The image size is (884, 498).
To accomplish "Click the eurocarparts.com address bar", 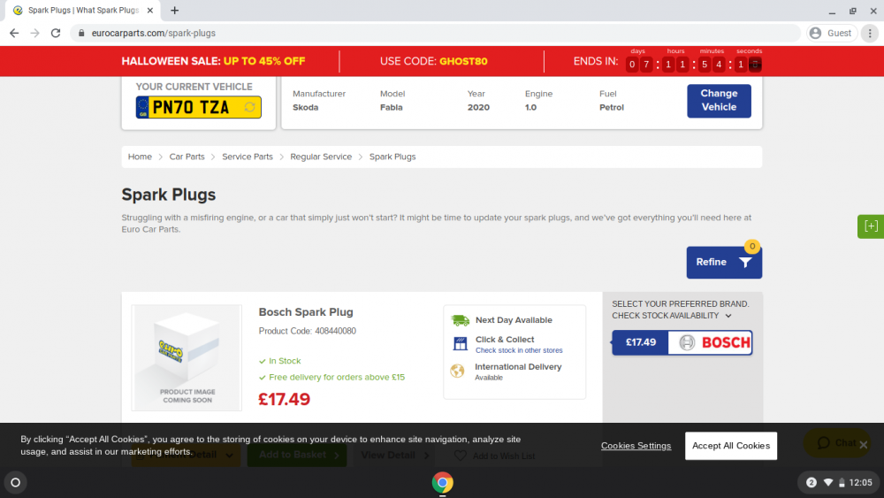I will (x=435, y=34).
